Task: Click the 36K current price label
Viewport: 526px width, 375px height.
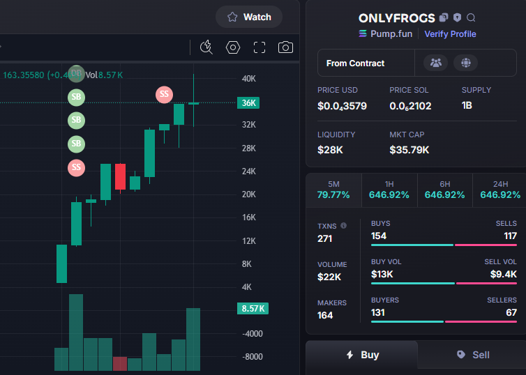Action: [248, 103]
